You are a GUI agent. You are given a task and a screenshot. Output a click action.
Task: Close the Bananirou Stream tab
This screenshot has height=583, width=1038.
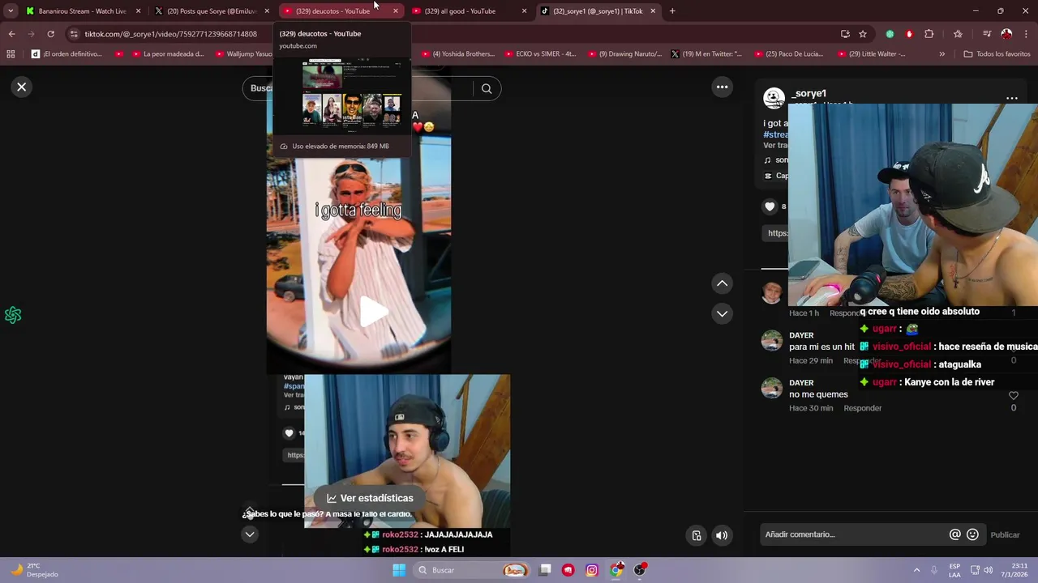[138, 11]
